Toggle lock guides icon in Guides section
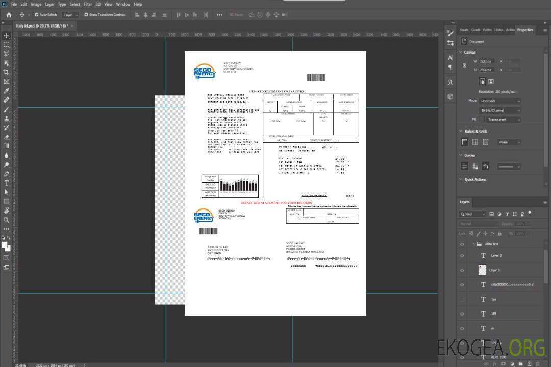Viewport: 551px width, 367px height. click(475, 166)
